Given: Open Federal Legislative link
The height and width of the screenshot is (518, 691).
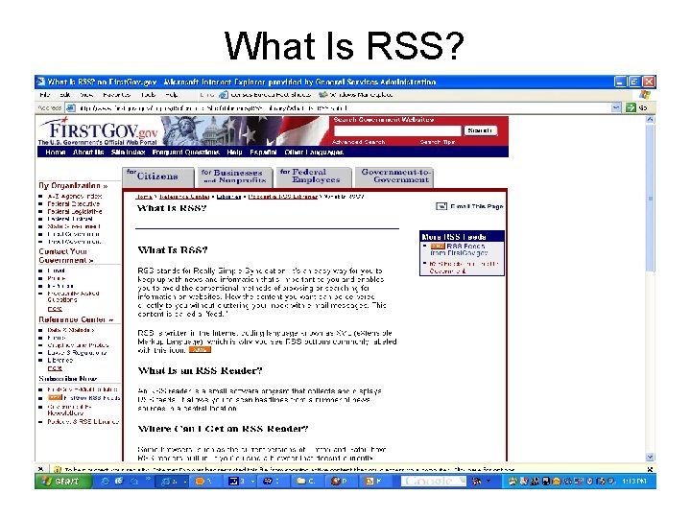Looking at the screenshot, I should [x=75, y=211].
